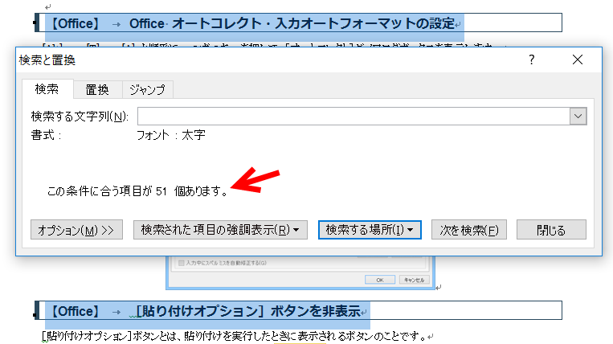Image resolution: width=613 pixels, height=344 pixels.
Task: Select the 検索 tab
Action: coord(47,89)
